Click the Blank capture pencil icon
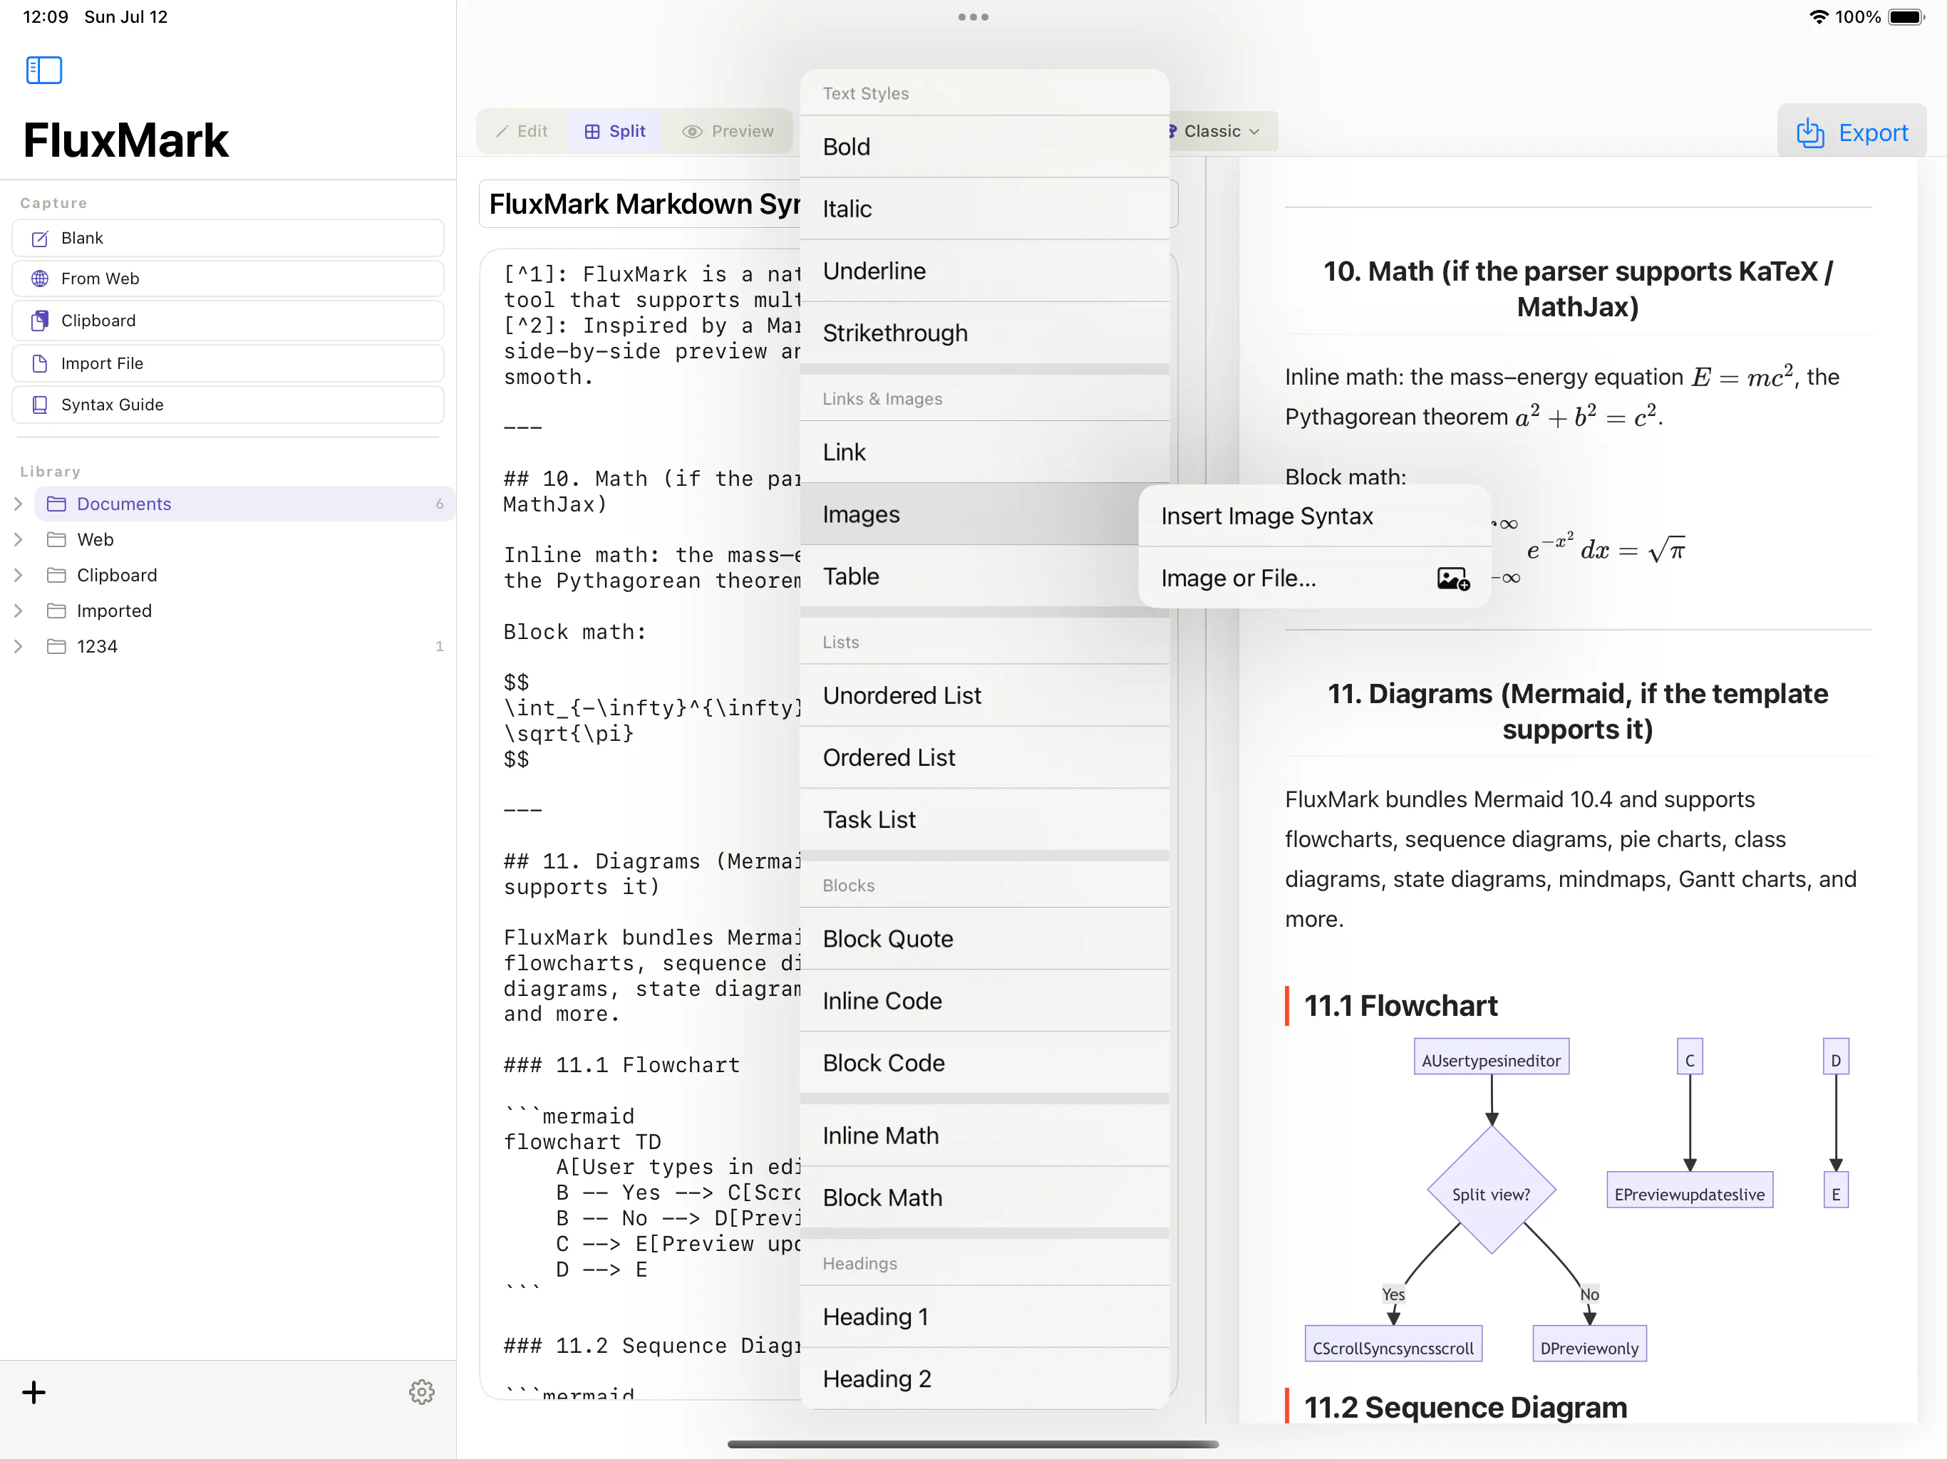Viewport: 1947px width, 1459px height. pyautogui.click(x=40, y=239)
